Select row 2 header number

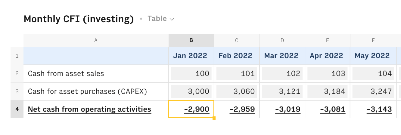(x=17, y=73)
